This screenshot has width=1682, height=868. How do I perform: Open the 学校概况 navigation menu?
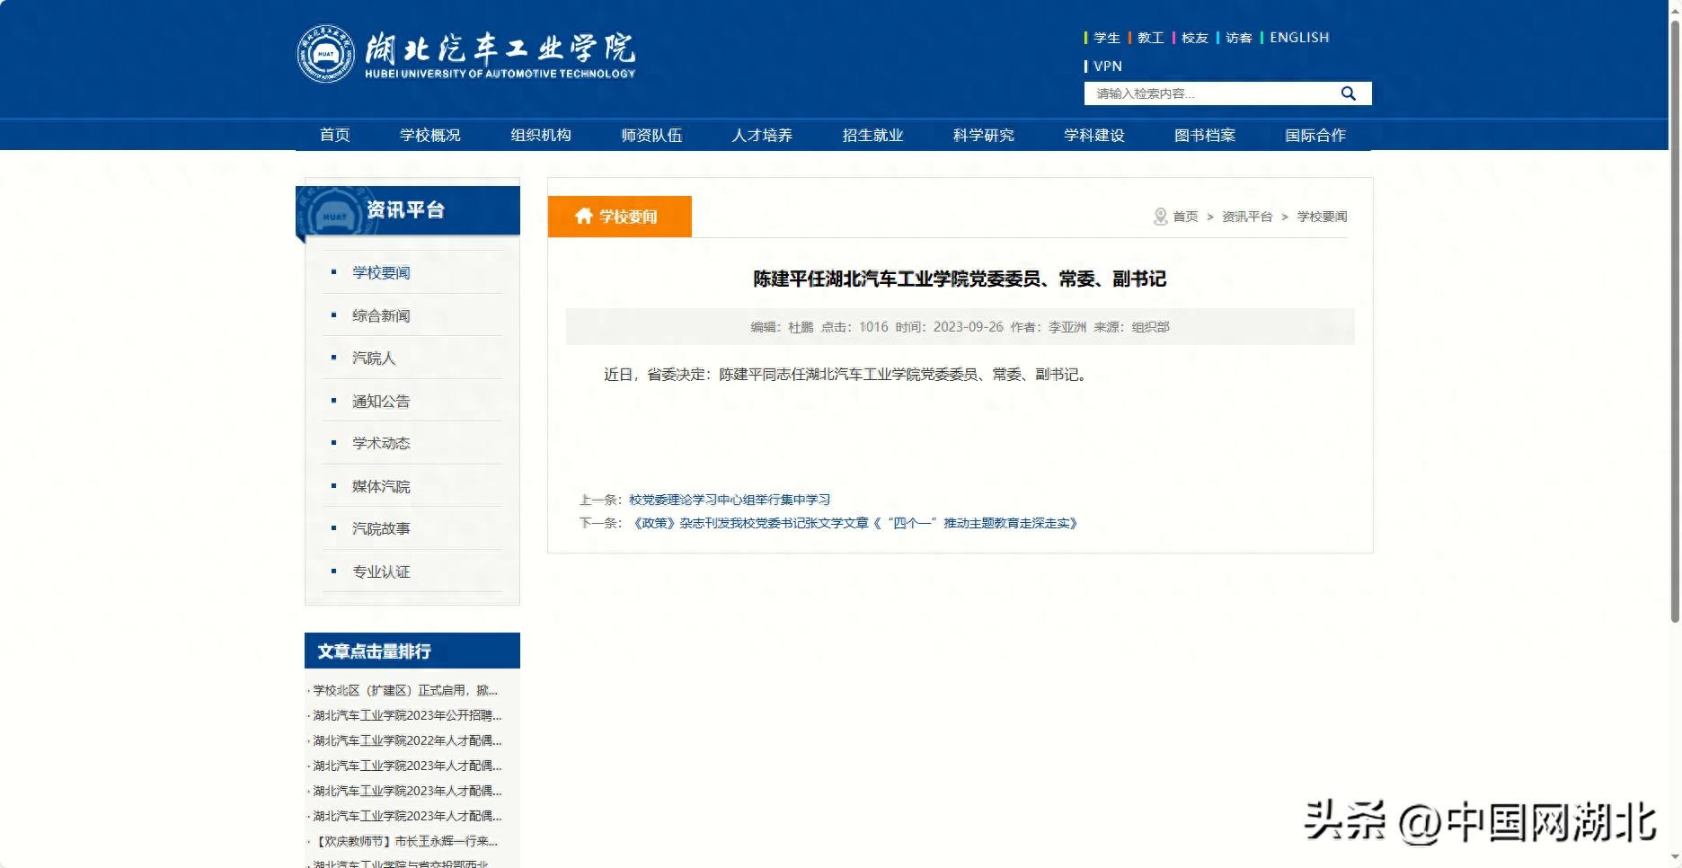coord(429,135)
